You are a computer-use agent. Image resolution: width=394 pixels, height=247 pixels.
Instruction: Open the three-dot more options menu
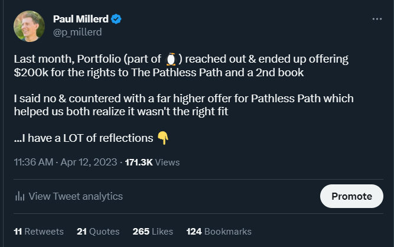pos(377,19)
